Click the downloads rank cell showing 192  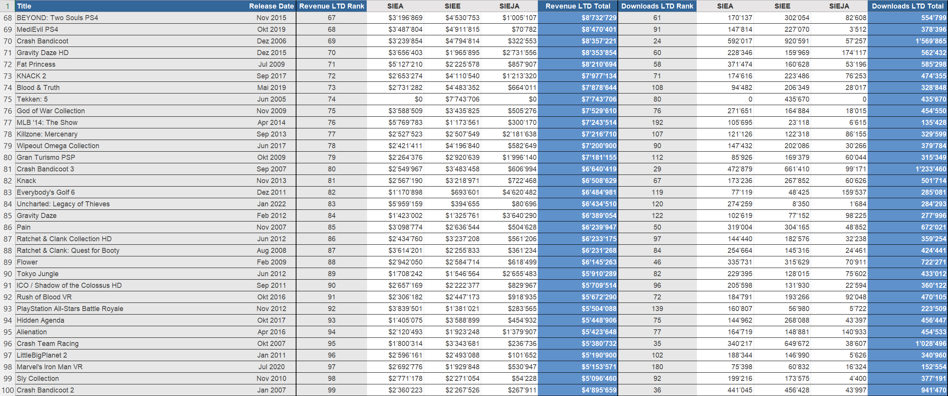657,123
